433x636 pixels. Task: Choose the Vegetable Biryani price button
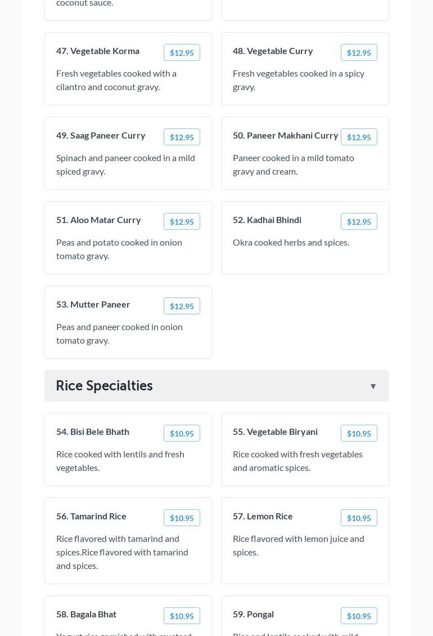pyautogui.click(x=359, y=433)
